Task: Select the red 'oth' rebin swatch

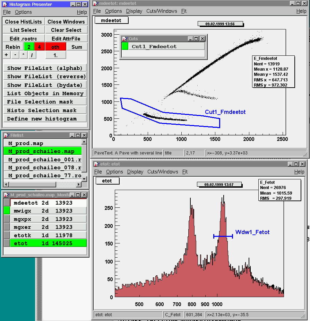Action: 55,47
